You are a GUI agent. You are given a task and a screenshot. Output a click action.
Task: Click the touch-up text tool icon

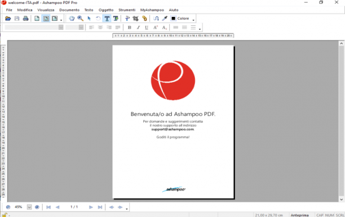coord(127,19)
